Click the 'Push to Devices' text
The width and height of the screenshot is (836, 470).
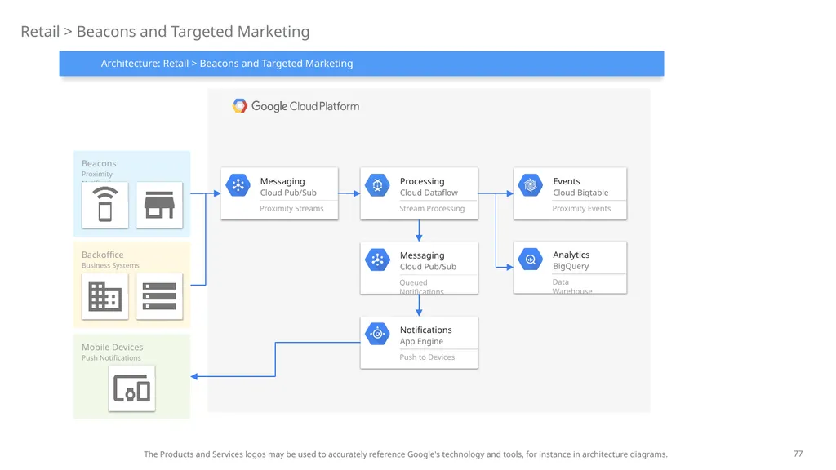(427, 357)
